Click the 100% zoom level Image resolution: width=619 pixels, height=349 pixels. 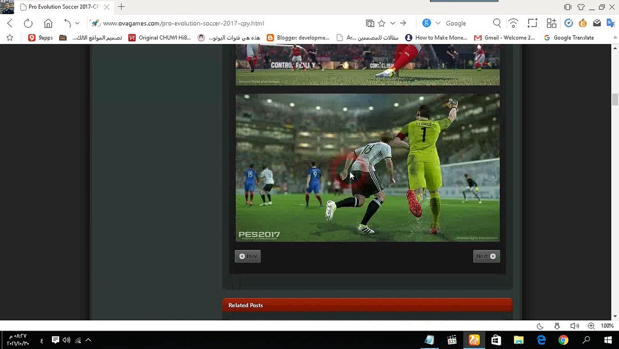point(607,326)
